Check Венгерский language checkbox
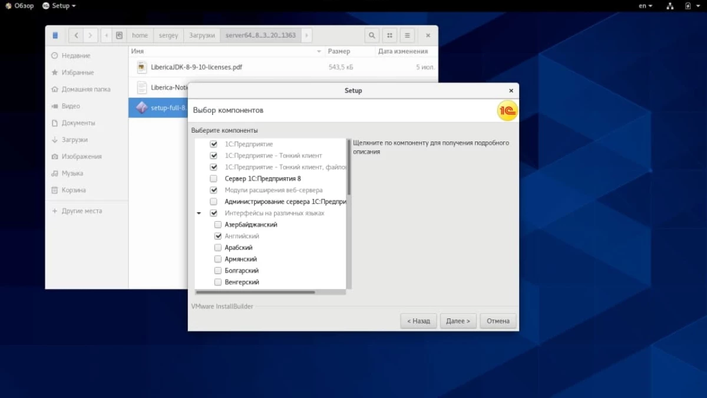 point(218,282)
